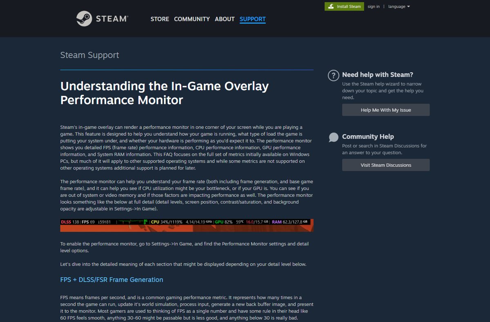This screenshot has height=322, width=490.
Task: Open the COMMUNITY menu
Action: tap(192, 19)
